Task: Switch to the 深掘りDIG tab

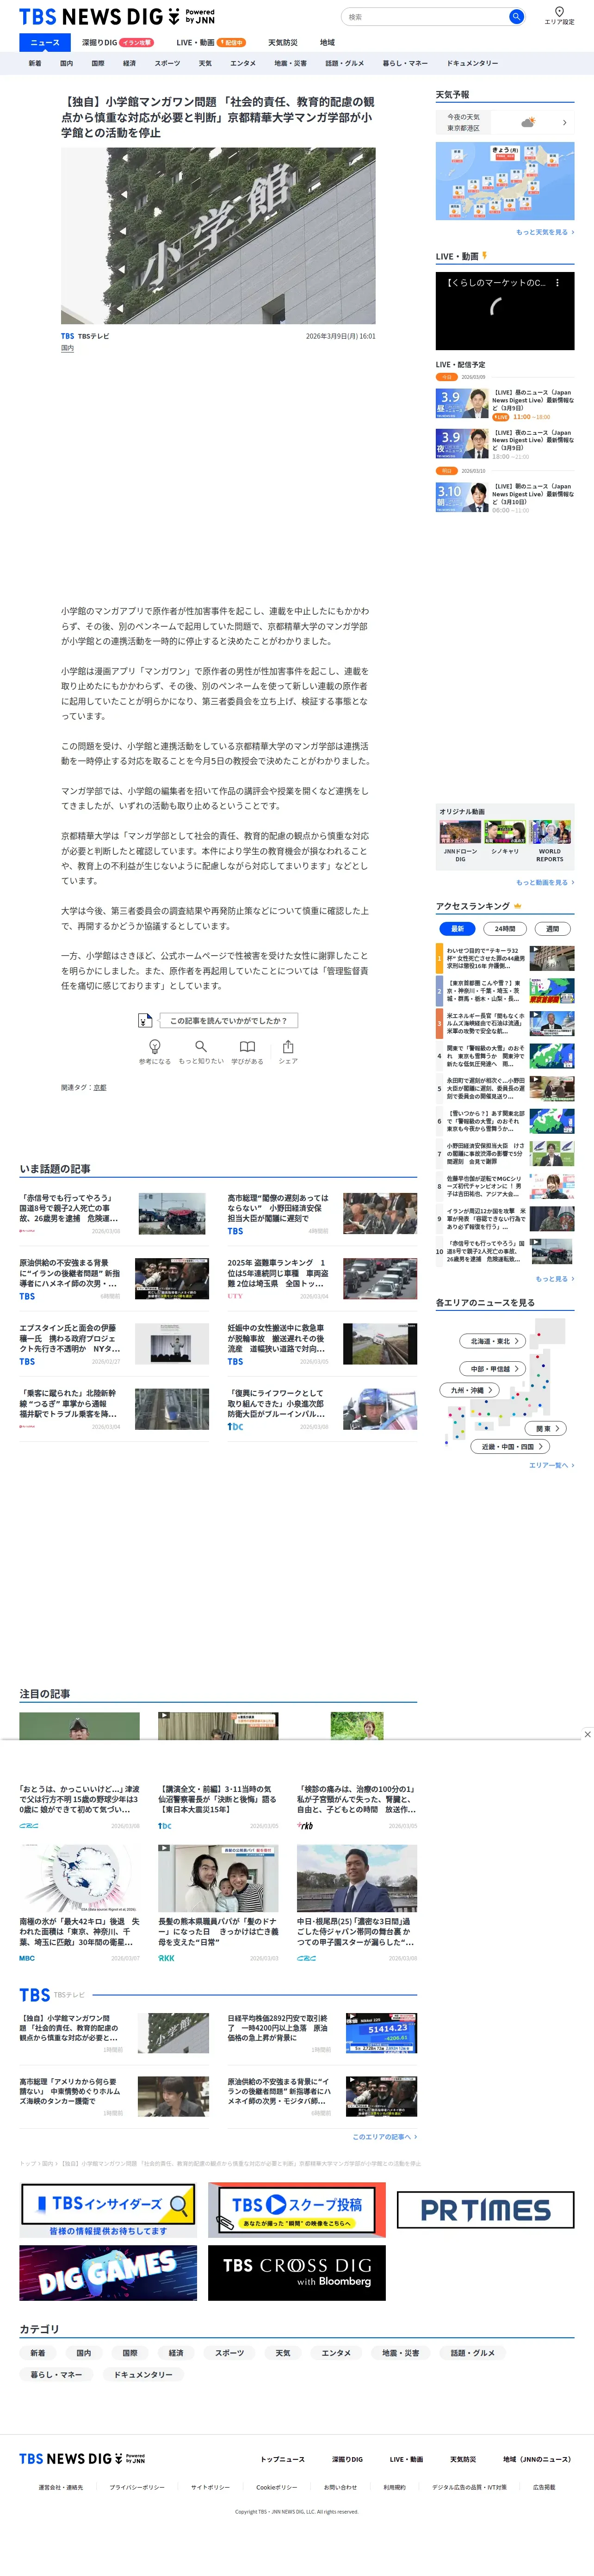Action: pyautogui.click(x=117, y=43)
